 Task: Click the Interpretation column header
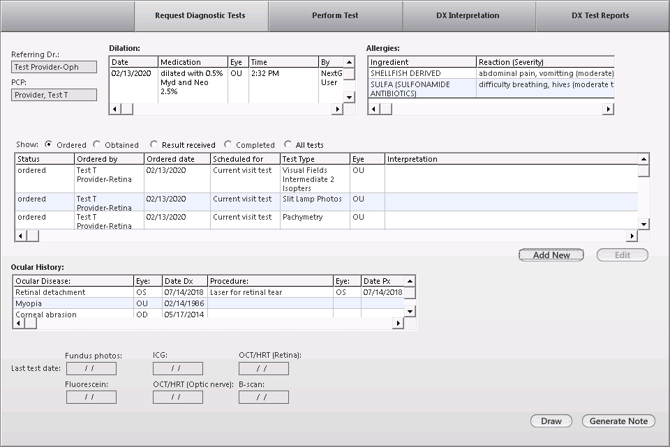click(x=511, y=159)
